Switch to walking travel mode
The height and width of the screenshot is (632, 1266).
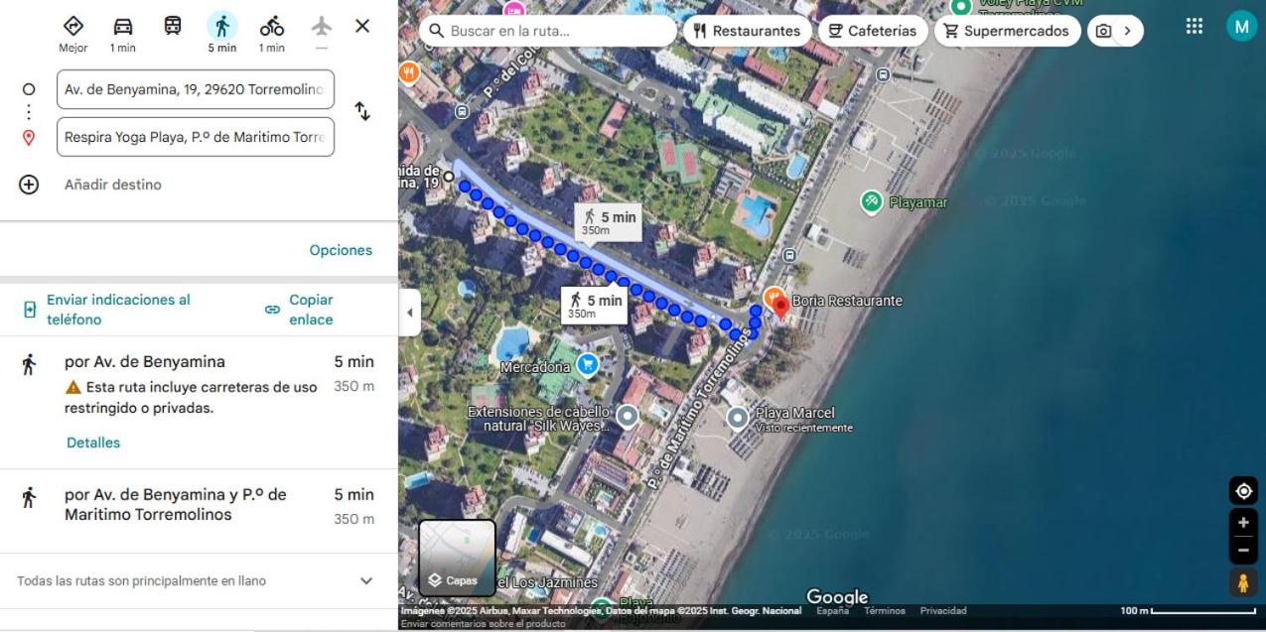[x=222, y=27]
